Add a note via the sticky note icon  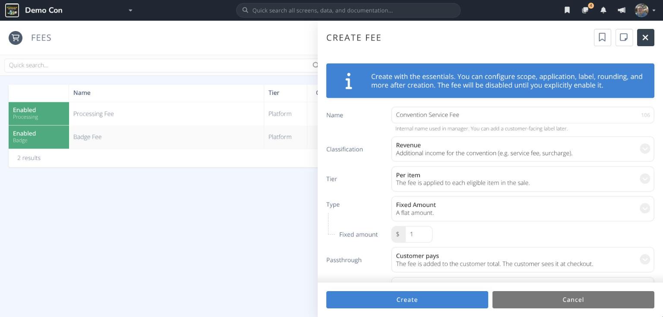click(x=624, y=38)
